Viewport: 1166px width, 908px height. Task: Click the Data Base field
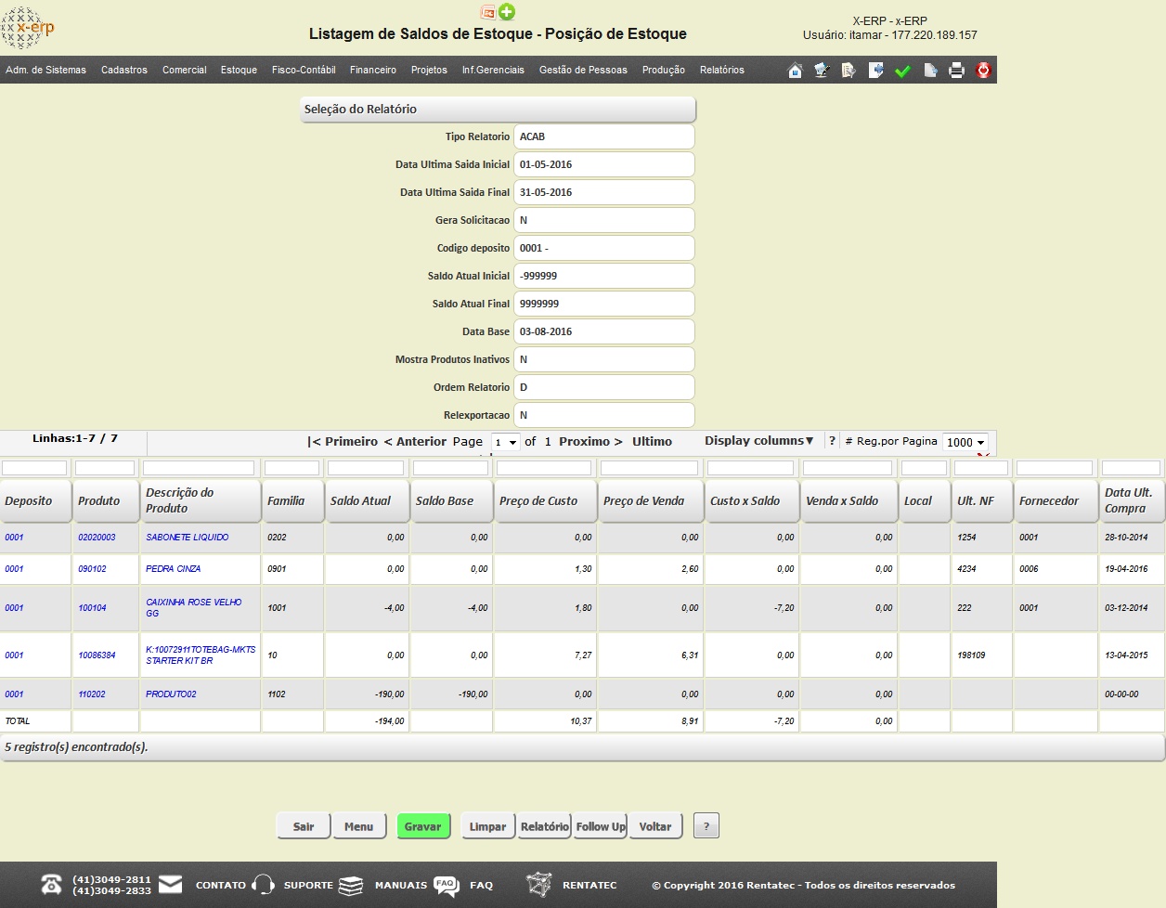point(604,331)
